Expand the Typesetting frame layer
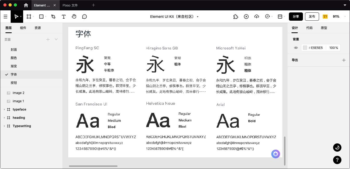The height and width of the screenshot is (169, 350). [4, 126]
